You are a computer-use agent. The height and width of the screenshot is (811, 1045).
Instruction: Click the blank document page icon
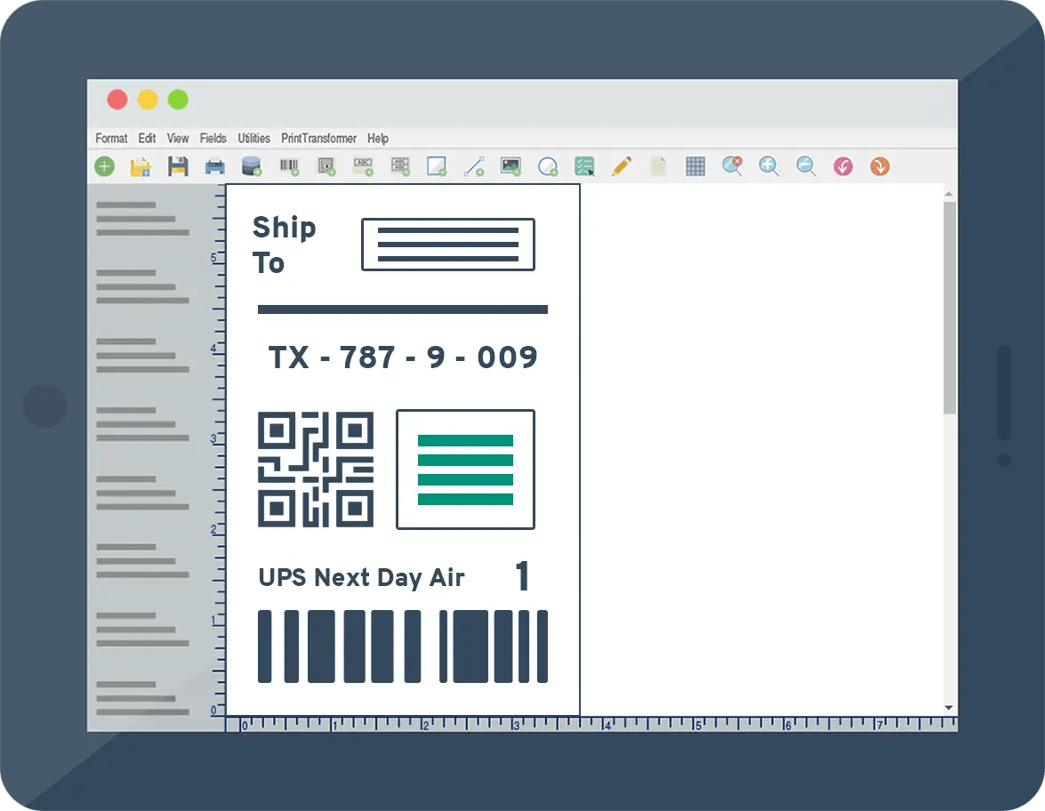tap(658, 166)
